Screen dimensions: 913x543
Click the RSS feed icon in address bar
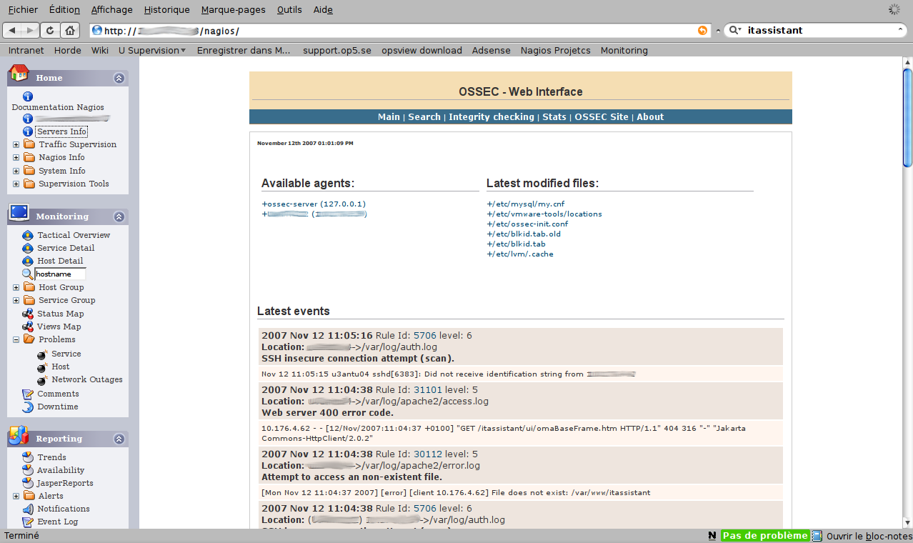[702, 31]
